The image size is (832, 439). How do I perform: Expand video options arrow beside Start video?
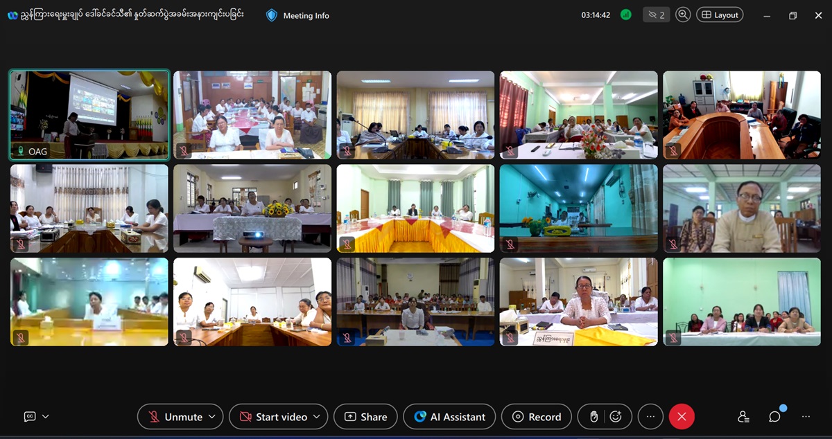[x=317, y=417]
